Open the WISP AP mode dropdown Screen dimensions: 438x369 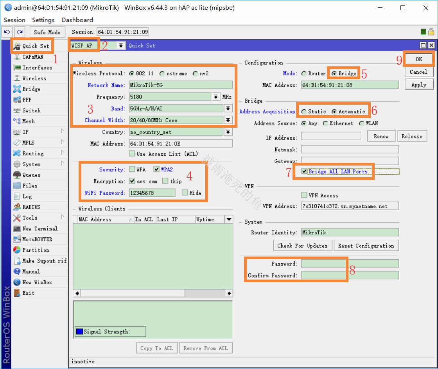pyautogui.click(x=121, y=46)
